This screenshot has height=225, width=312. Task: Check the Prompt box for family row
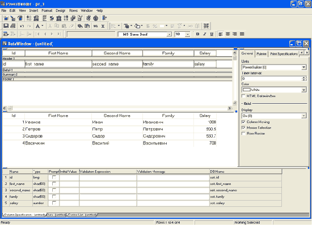pyautogui.click(x=54, y=197)
